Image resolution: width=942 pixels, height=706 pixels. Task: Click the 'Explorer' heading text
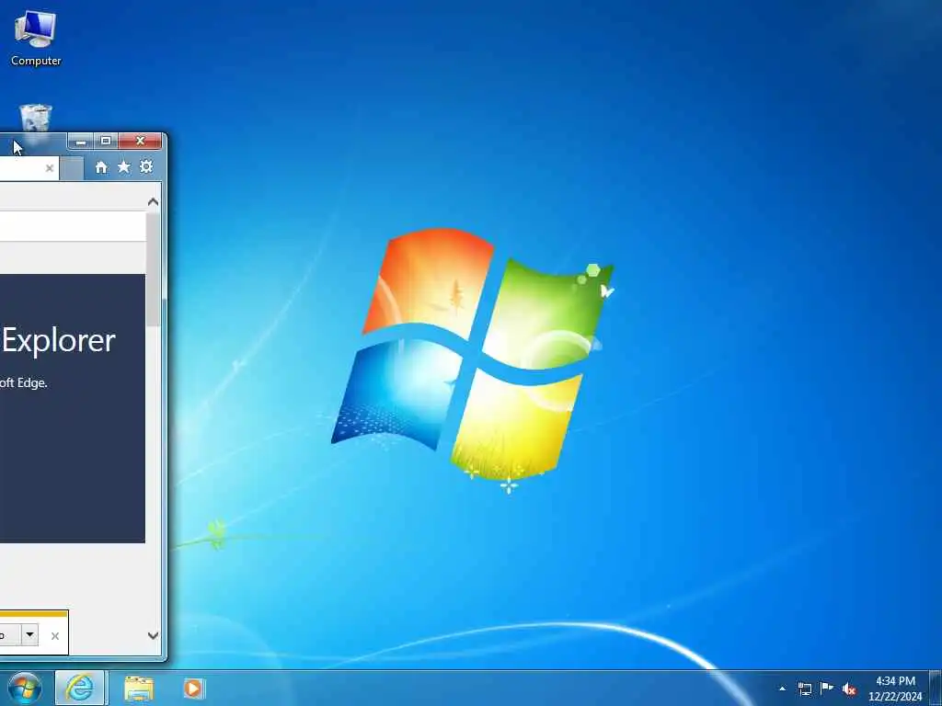coord(58,341)
